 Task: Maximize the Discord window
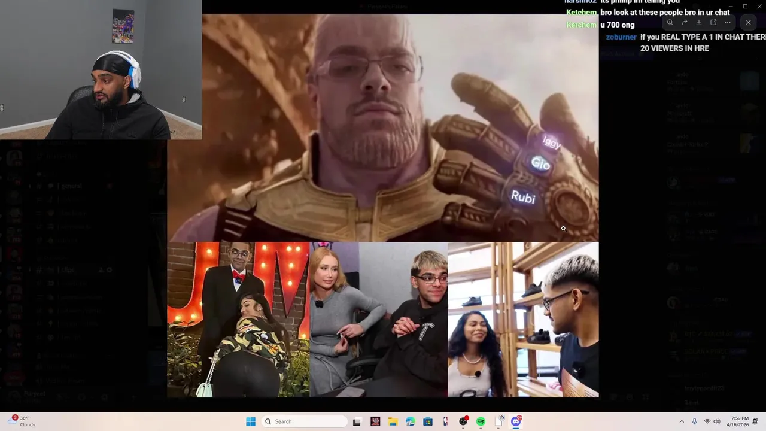(745, 6)
